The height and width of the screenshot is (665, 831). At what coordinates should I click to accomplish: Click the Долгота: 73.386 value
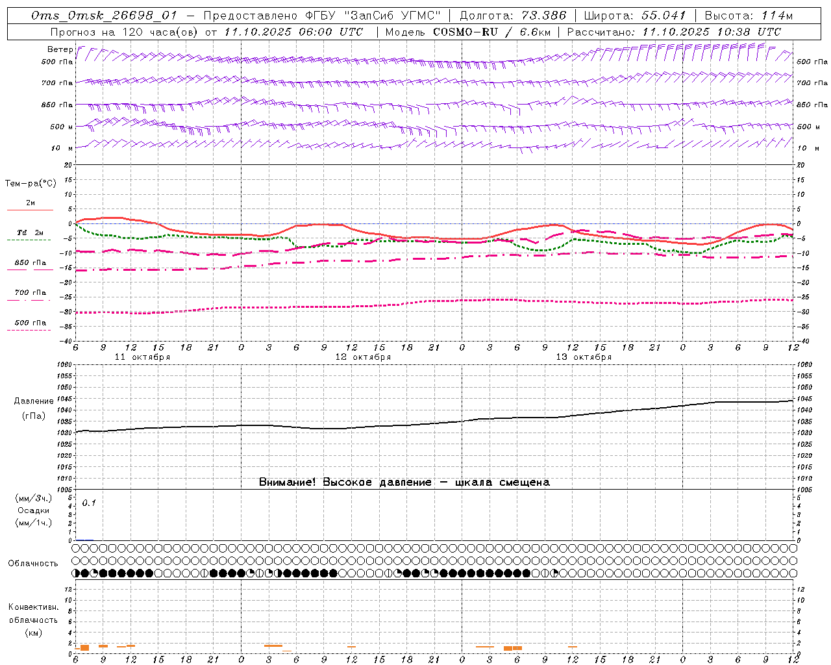pyautogui.click(x=513, y=16)
